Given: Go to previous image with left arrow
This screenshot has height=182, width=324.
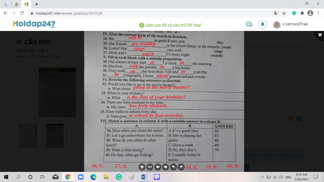Looking at the screenshot, I should [158, 167].
